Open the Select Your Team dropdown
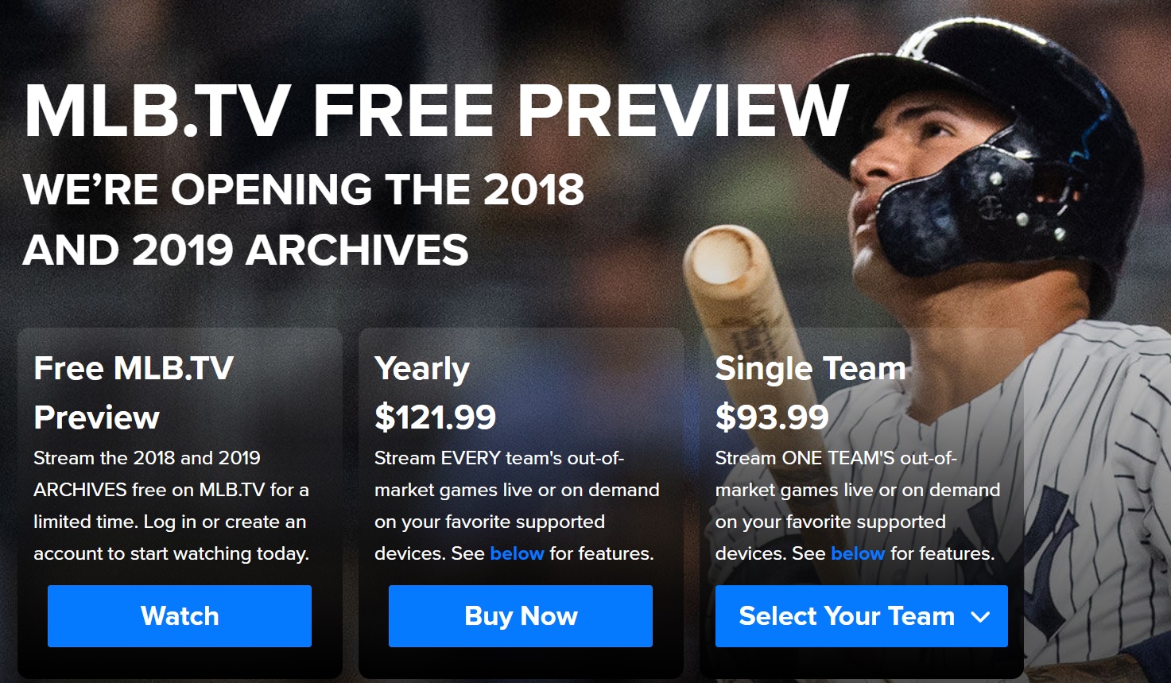The image size is (1171, 683). point(862,616)
